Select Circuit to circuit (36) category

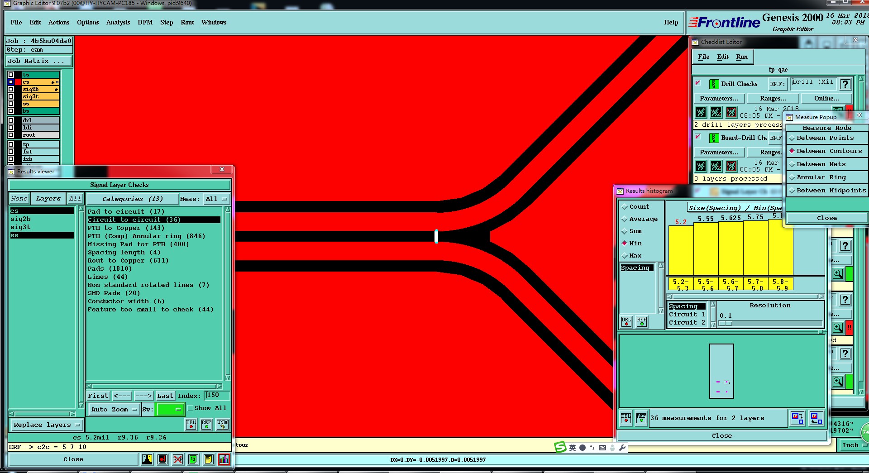154,220
